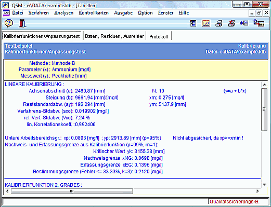
Task: Click the Steigung value 9661.94
Action: (97, 98)
